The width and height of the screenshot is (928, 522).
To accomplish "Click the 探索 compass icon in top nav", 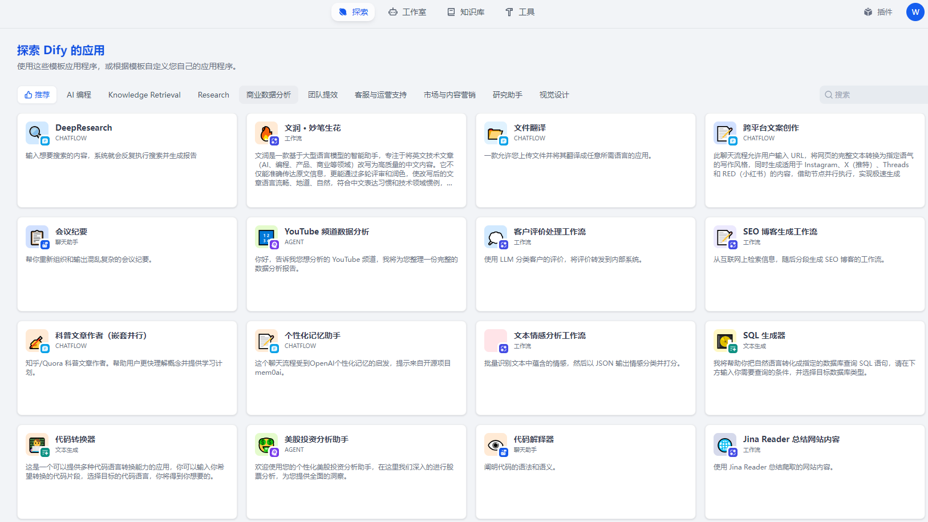I will [343, 12].
